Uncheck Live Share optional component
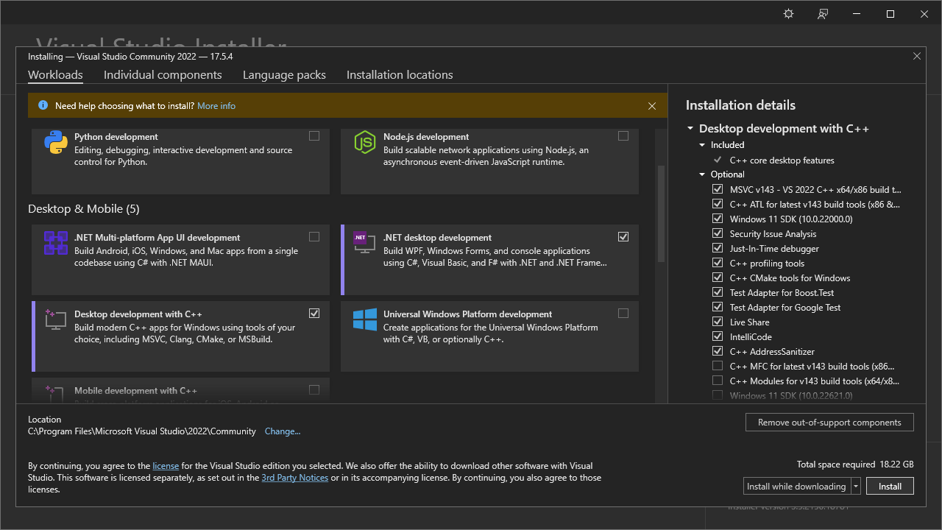The height and width of the screenshot is (530, 942). 718,322
